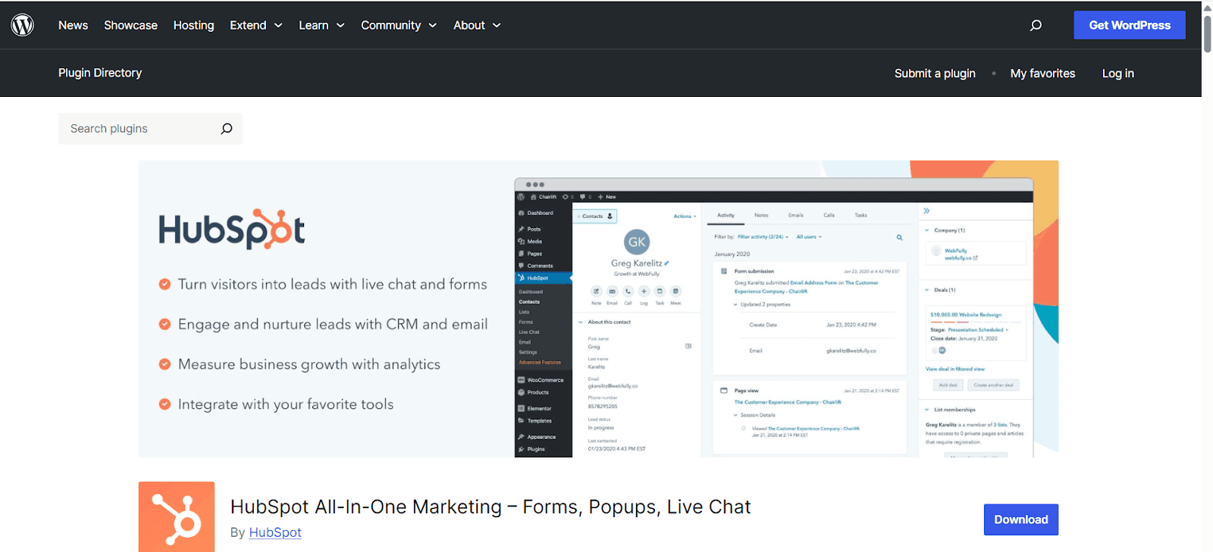This screenshot has height=552, width=1213.
Task: Click Log in
Action: [1118, 73]
